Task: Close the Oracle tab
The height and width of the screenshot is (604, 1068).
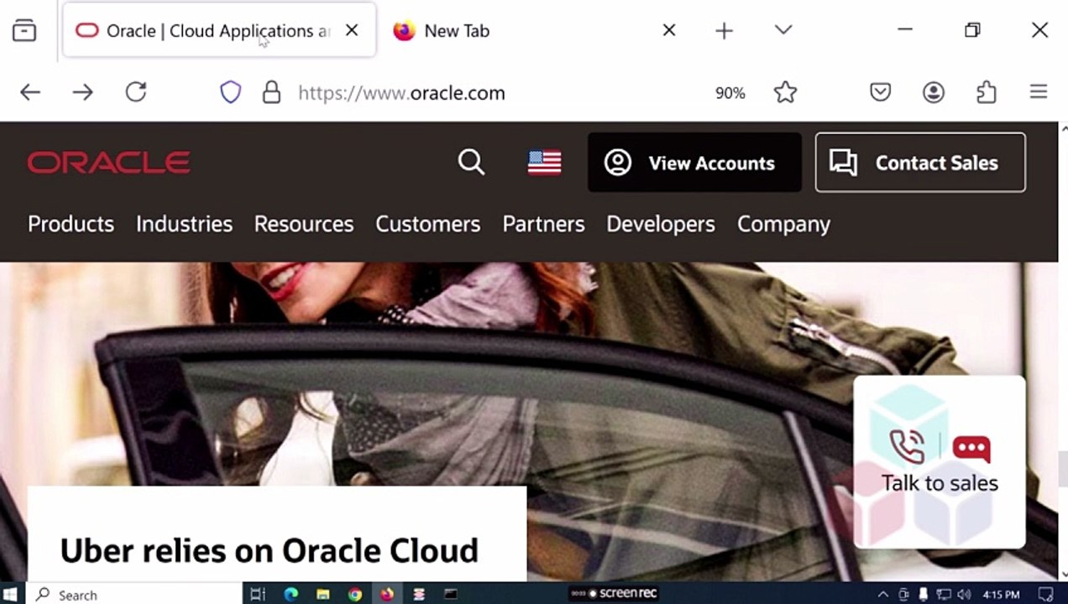Action: point(352,30)
